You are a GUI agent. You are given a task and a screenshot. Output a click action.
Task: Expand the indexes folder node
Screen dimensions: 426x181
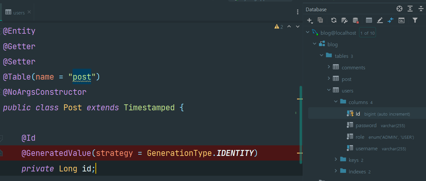(x=335, y=171)
